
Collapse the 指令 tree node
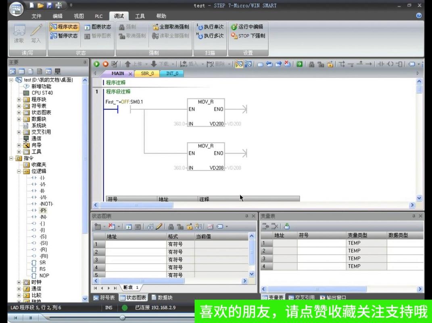11,158
